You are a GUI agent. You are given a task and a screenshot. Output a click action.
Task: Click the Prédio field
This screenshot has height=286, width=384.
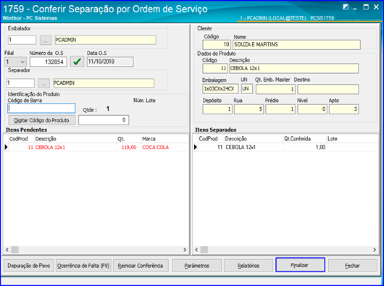[280, 109]
